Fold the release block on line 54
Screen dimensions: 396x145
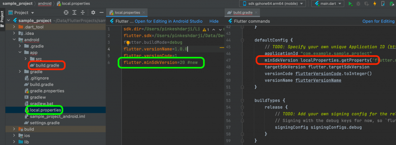pyautogui.click(x=242, y=107)
